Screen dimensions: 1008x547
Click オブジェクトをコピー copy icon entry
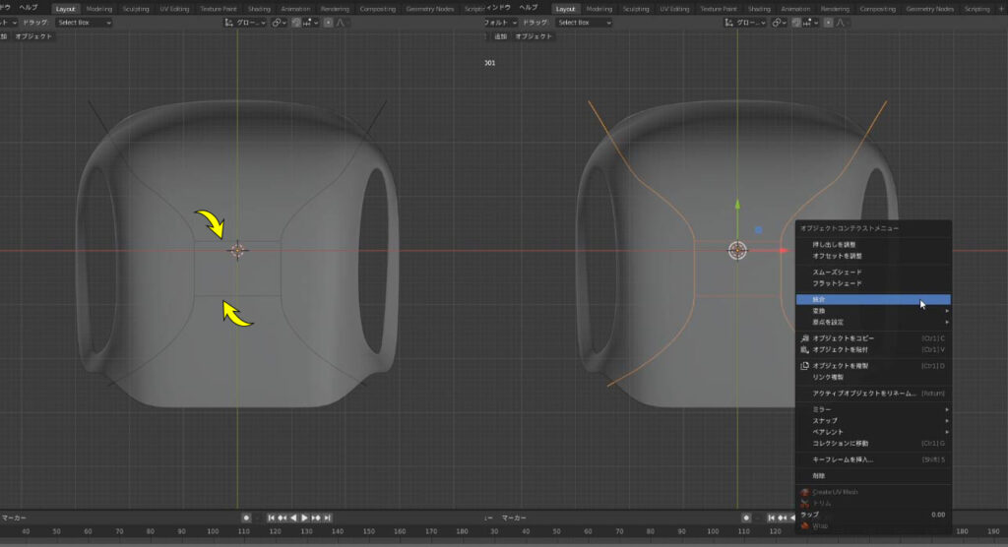873,338
